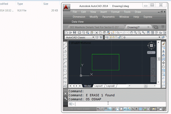Toggle Object Snap in status bar

pos(118,109)
